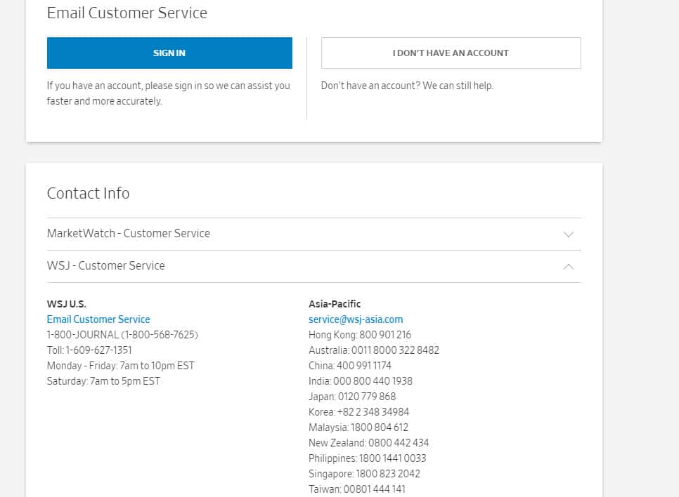Click the blue SIGN IN button
This screenshot has height=497, width=679.
(169, 53)
